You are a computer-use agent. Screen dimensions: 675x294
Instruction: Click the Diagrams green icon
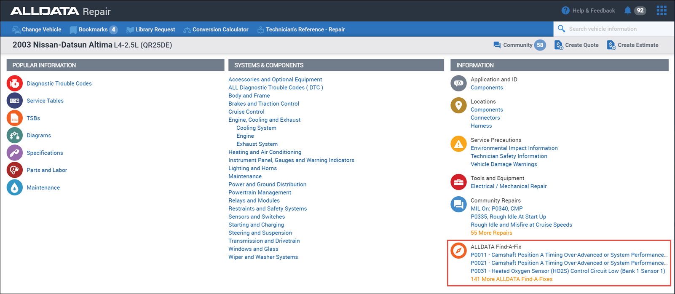coord(15,136)
